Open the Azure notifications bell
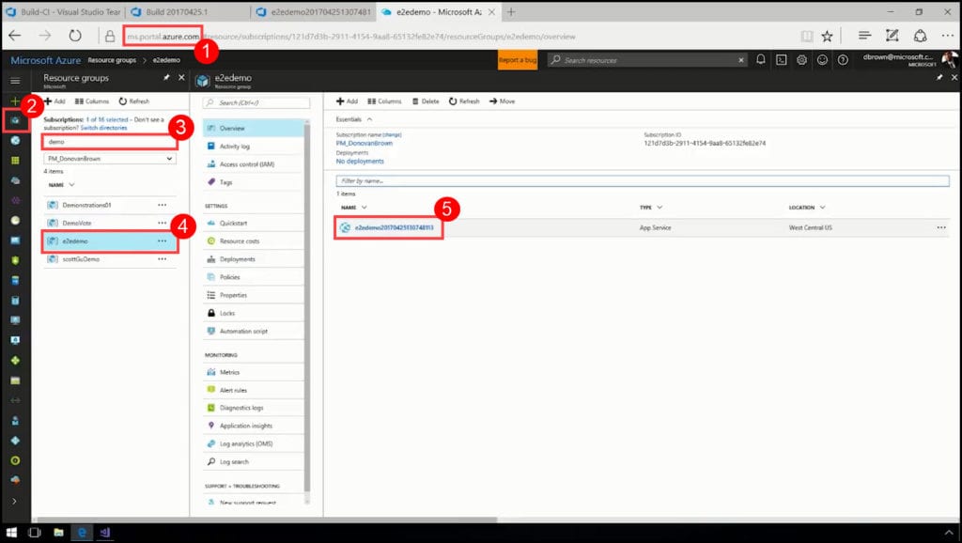The height and width of the screenshot is (543, 962). [x=761, y=59]
